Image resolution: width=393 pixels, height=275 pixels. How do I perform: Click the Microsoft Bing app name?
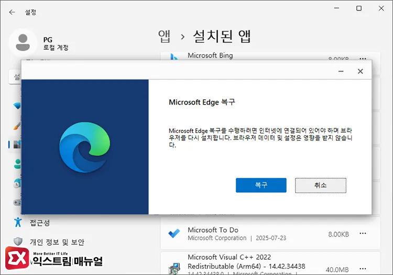coord(210,55)
